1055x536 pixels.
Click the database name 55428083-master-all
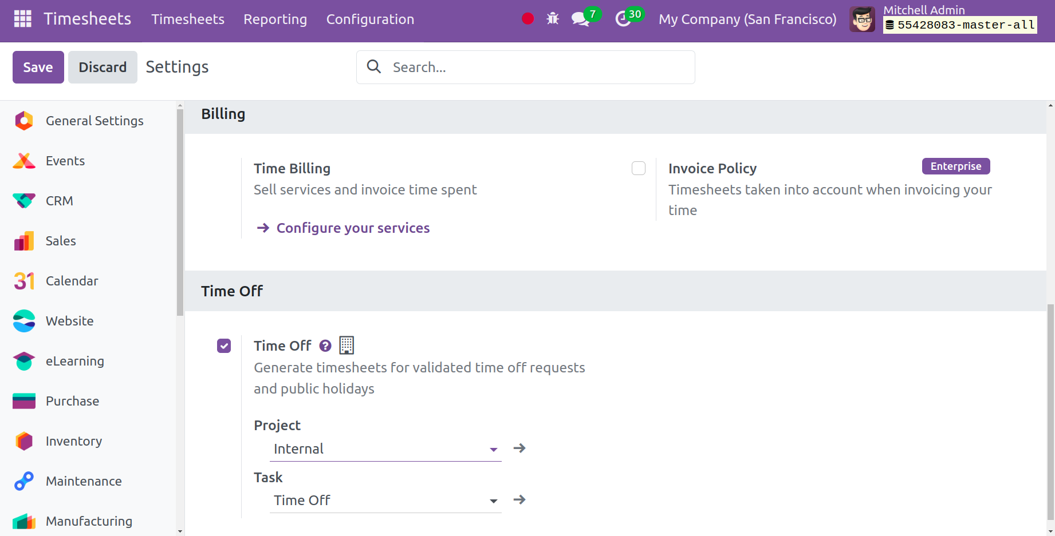tap(960, 25)
